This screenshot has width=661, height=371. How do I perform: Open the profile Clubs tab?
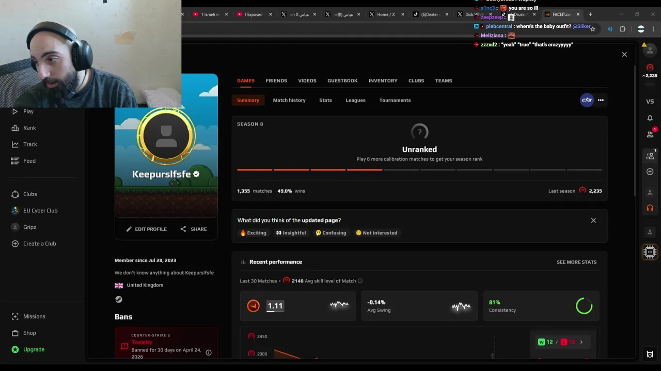pyautogui.click(x=416, y=81)
